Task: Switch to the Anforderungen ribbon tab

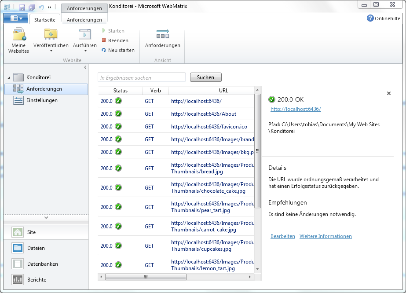Action: 84,20
